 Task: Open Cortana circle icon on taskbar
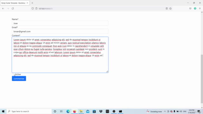(x=55, y=111)
